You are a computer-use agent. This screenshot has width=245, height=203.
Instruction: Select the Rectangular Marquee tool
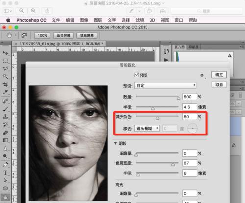tap(5, 61)
